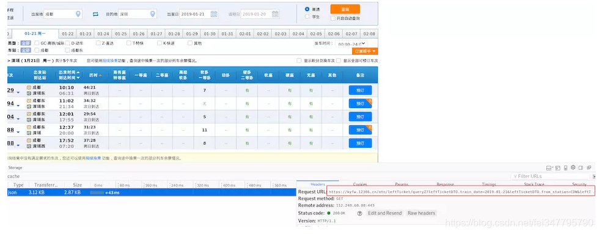Click 预订 button for the 12:37 train
This screenshot has width=599, height=234.
click(x=360, y=130)
